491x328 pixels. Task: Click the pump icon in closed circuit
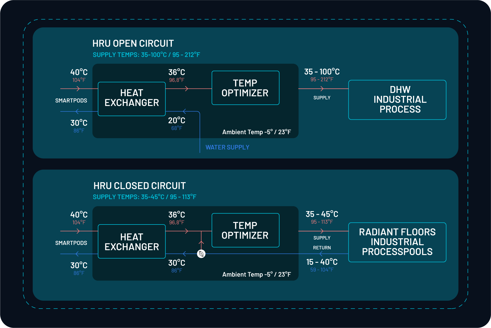click(x=201, y=254)
